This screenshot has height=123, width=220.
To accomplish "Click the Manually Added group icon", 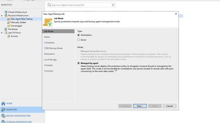I will click(9, 22).
